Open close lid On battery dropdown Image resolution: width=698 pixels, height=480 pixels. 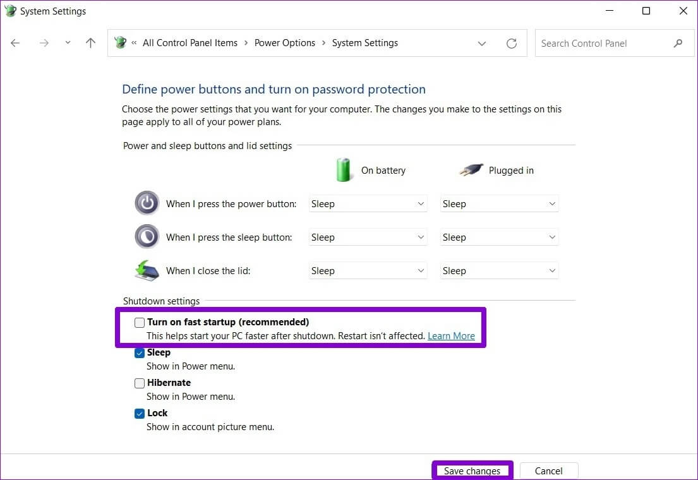pyautogui.click(x=368, y=271)
